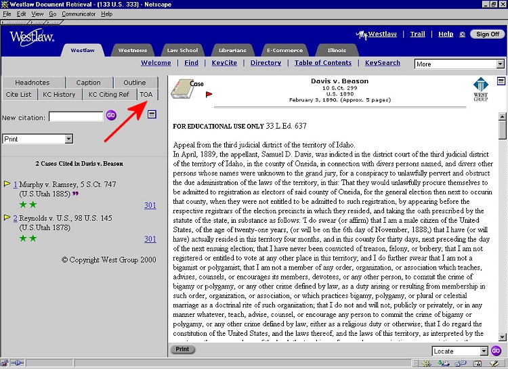508x369 pixels.
Task: Click page 301 link for Reynolds v. U.S.
Action: [150, 239]
